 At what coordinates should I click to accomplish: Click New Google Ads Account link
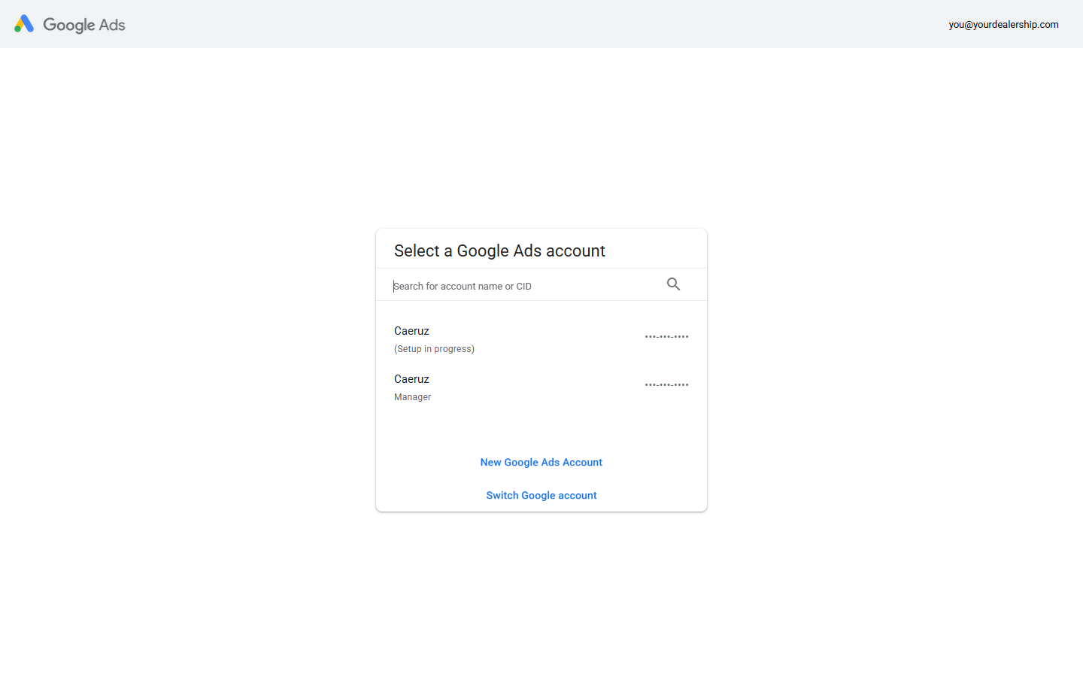click(541, 463)
